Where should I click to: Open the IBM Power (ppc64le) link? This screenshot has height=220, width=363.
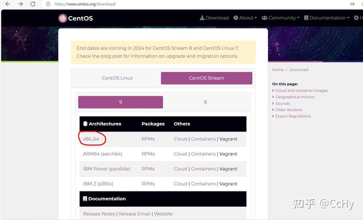click(x=107, y=169)
